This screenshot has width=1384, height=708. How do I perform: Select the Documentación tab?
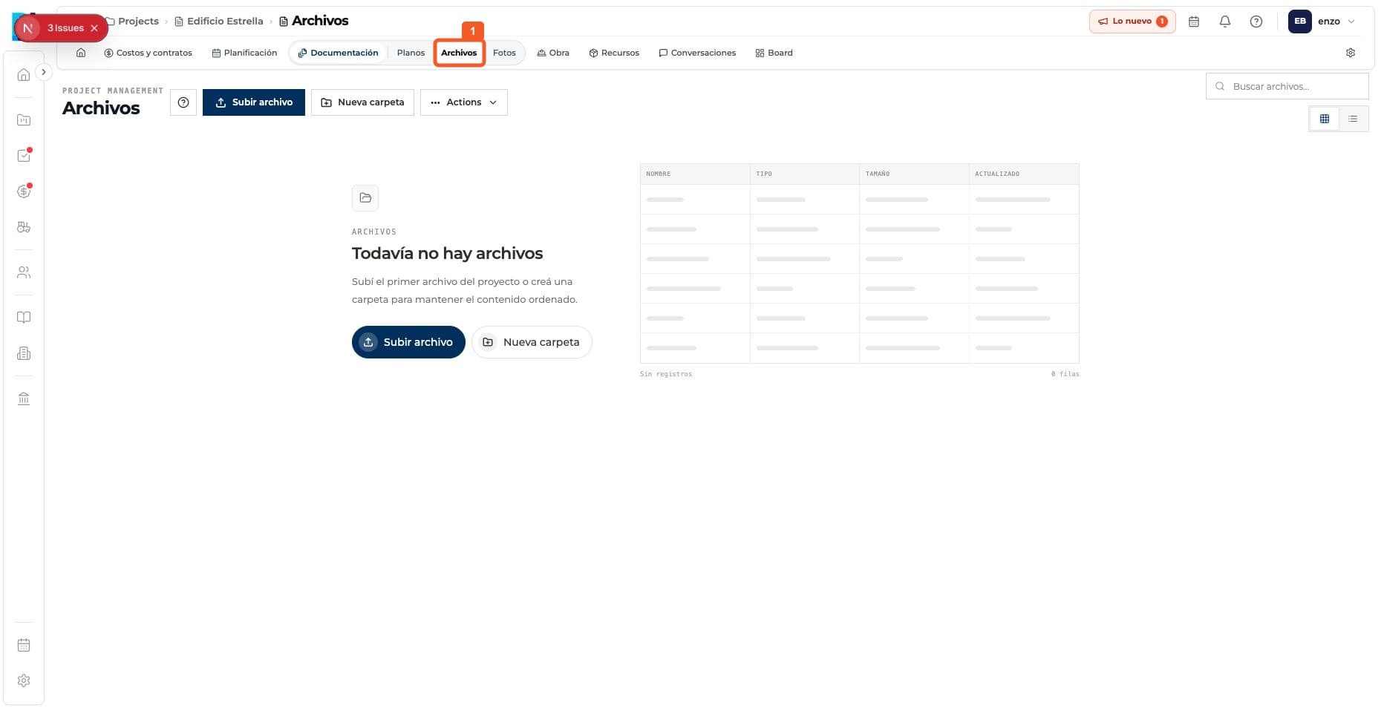[x=338, y=53]
